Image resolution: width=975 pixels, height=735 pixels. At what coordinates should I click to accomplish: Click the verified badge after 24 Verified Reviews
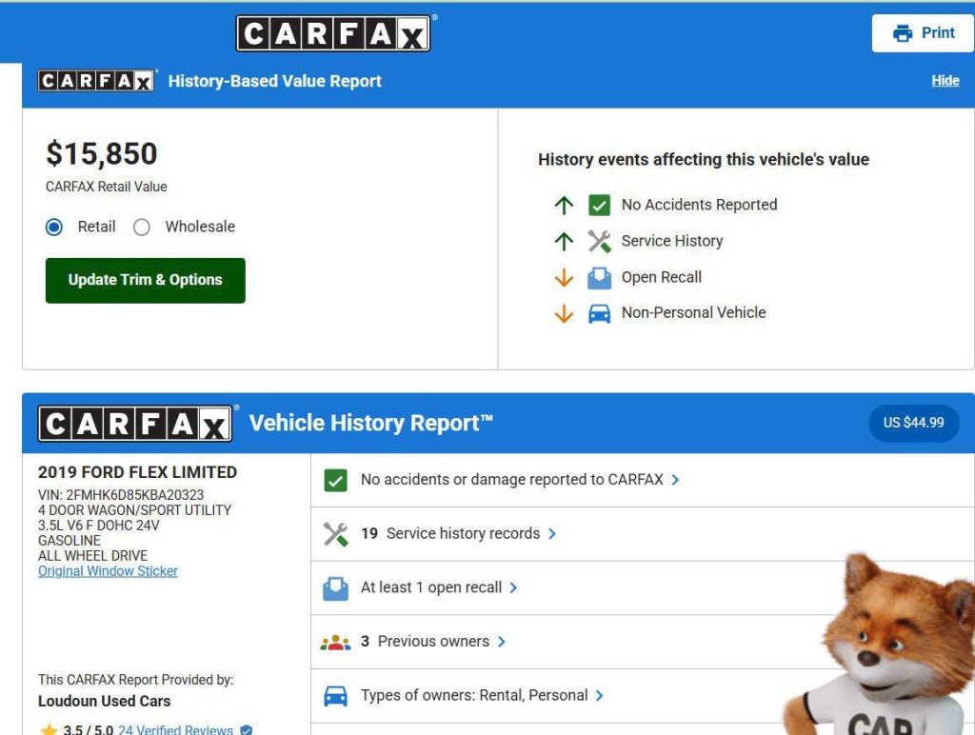click(x=247, y=730)
